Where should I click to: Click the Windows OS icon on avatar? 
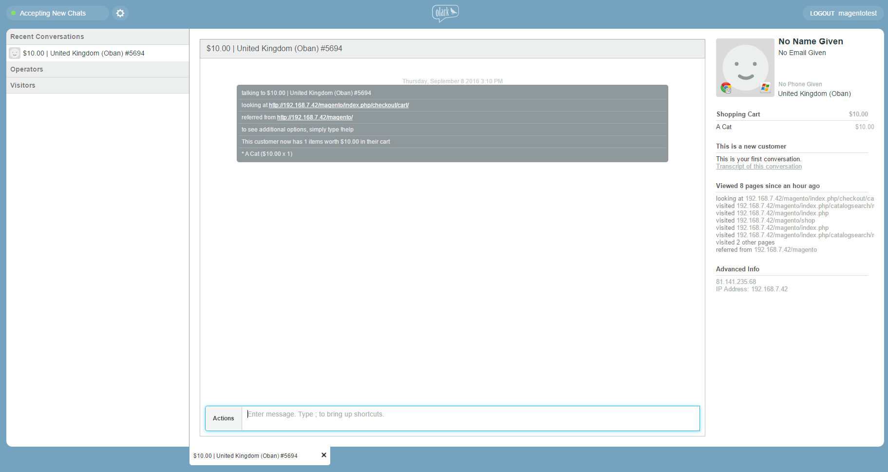click(x=765, y=88)
